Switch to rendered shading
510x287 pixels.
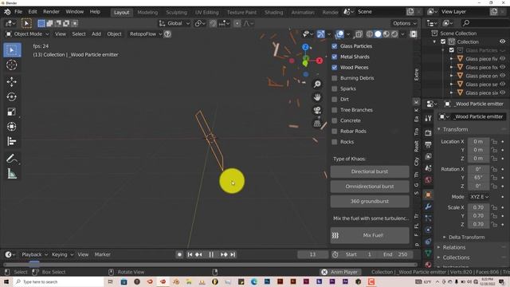point(394,33)
